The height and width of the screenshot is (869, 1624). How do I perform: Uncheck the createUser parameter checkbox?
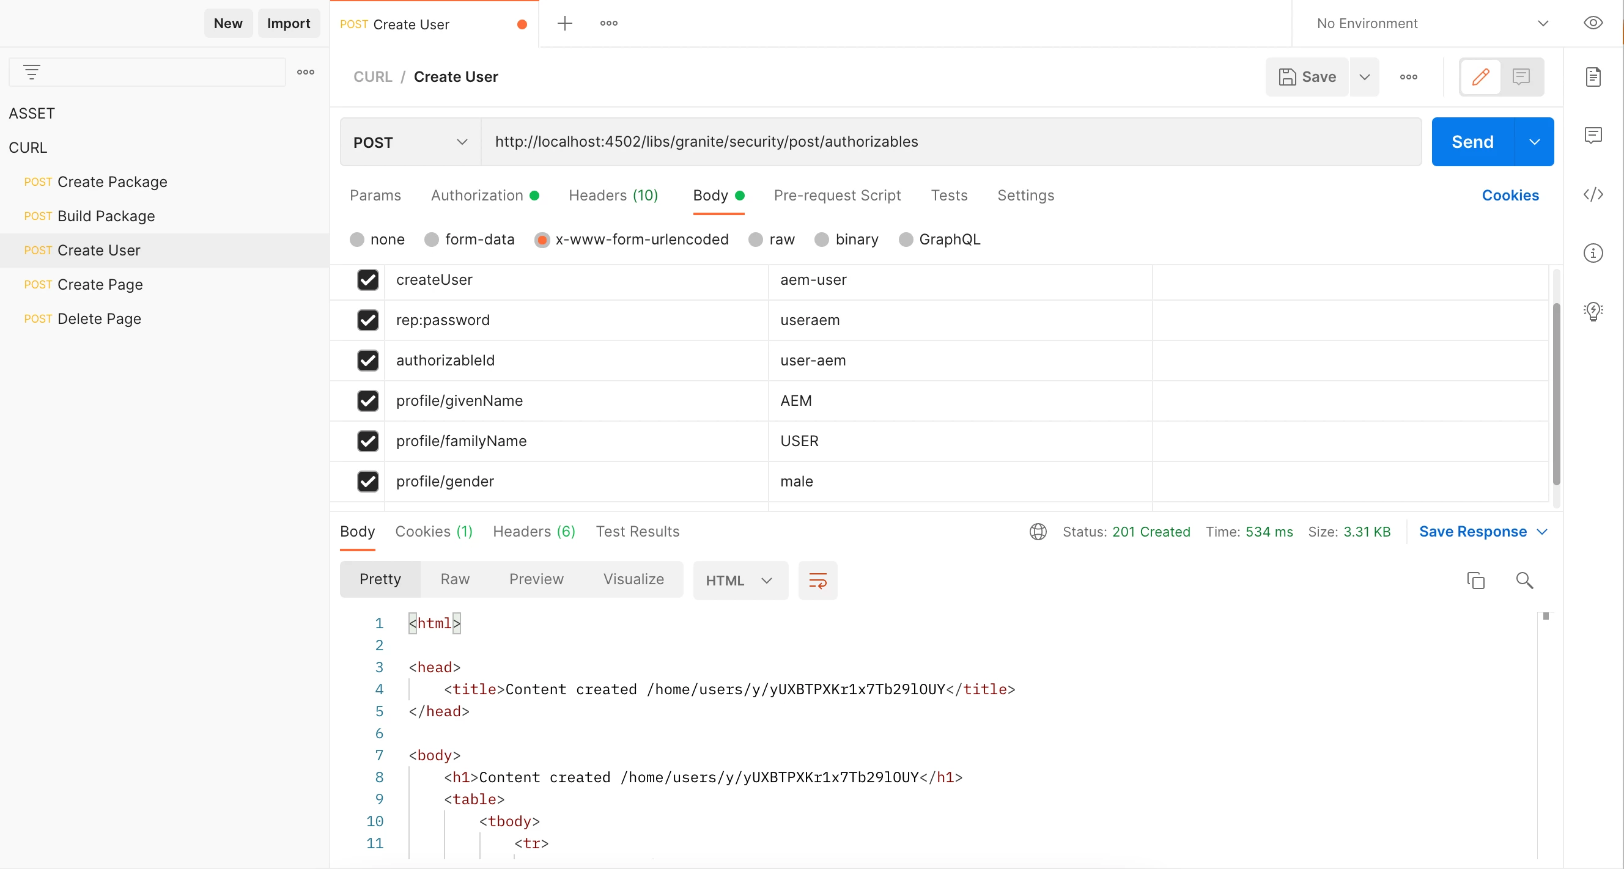(x=367, y=280)
